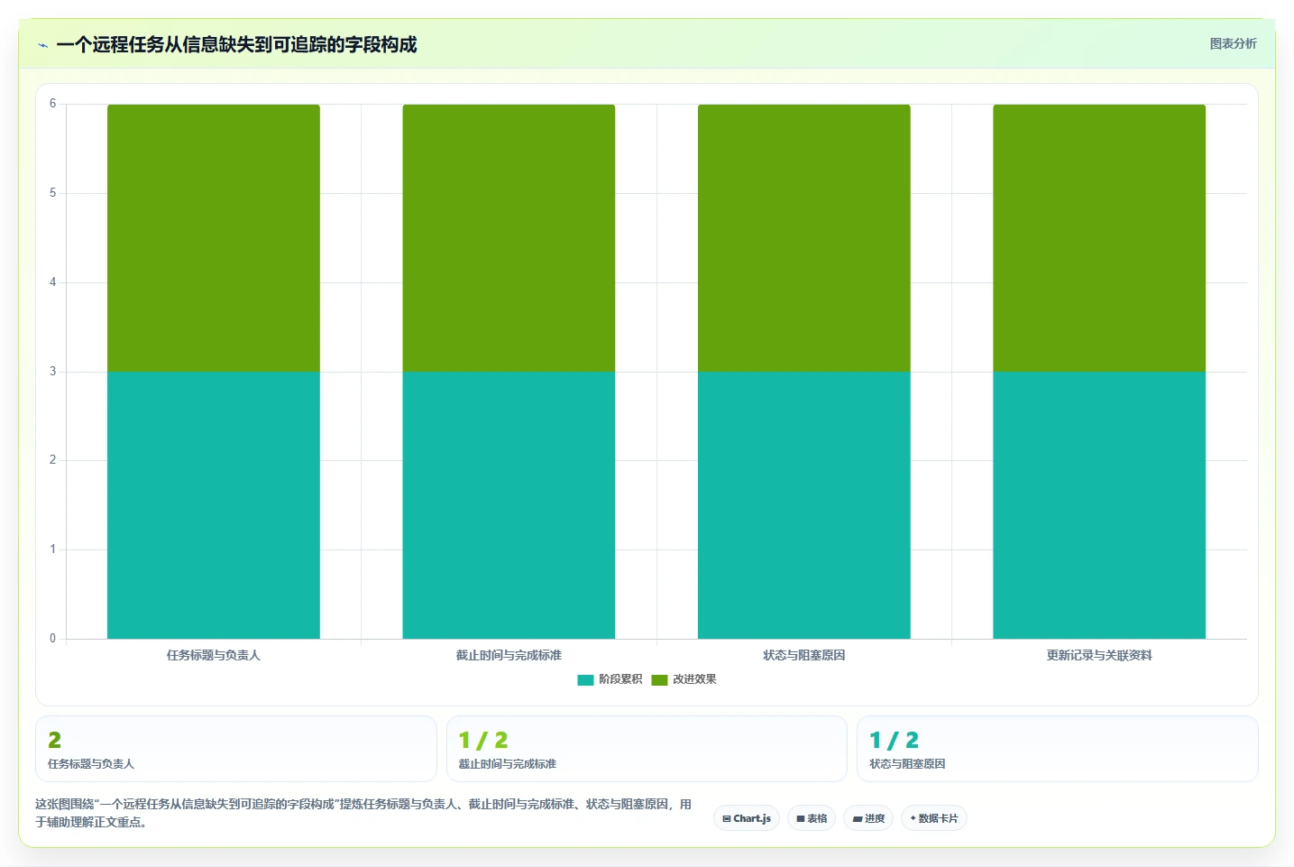
Task: Click the green bar segment for 任务标题与负责人
Action: click(x=214, y=238)
